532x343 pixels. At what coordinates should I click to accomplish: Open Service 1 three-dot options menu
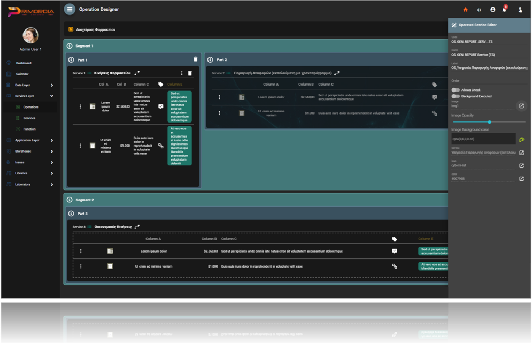182,73
